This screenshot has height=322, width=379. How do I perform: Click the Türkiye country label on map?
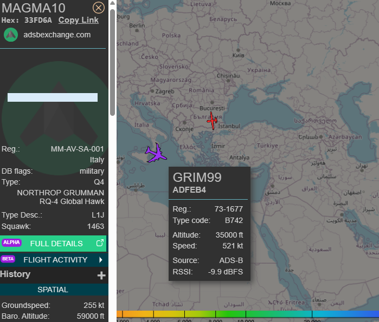pos(267,146)
